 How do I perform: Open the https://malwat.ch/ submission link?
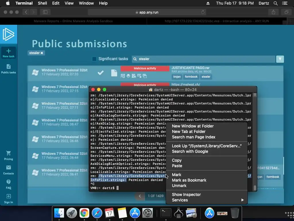pyautogui.click(x=186, y=85)
